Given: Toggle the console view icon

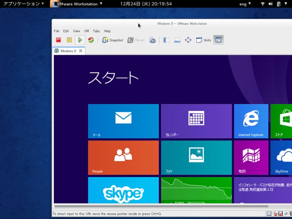Looking at the screenshot, I should (x=218, y=40).
